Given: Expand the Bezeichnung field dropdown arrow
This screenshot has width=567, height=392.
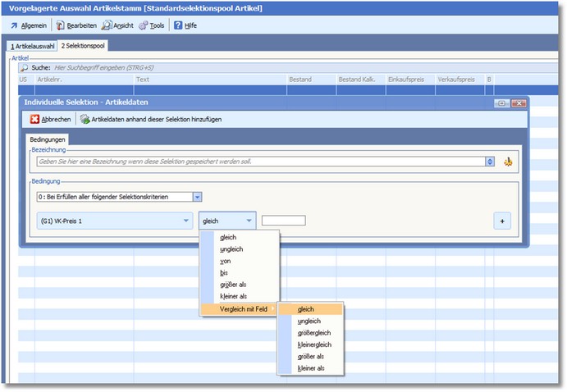Looking at the screenshot, I should click(490, 162).
